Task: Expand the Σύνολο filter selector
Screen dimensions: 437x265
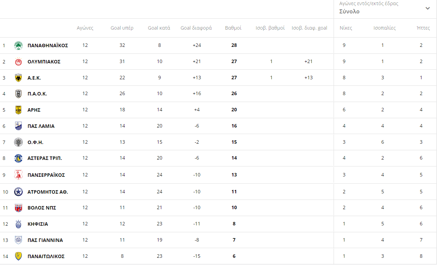Action: point(349,11)
